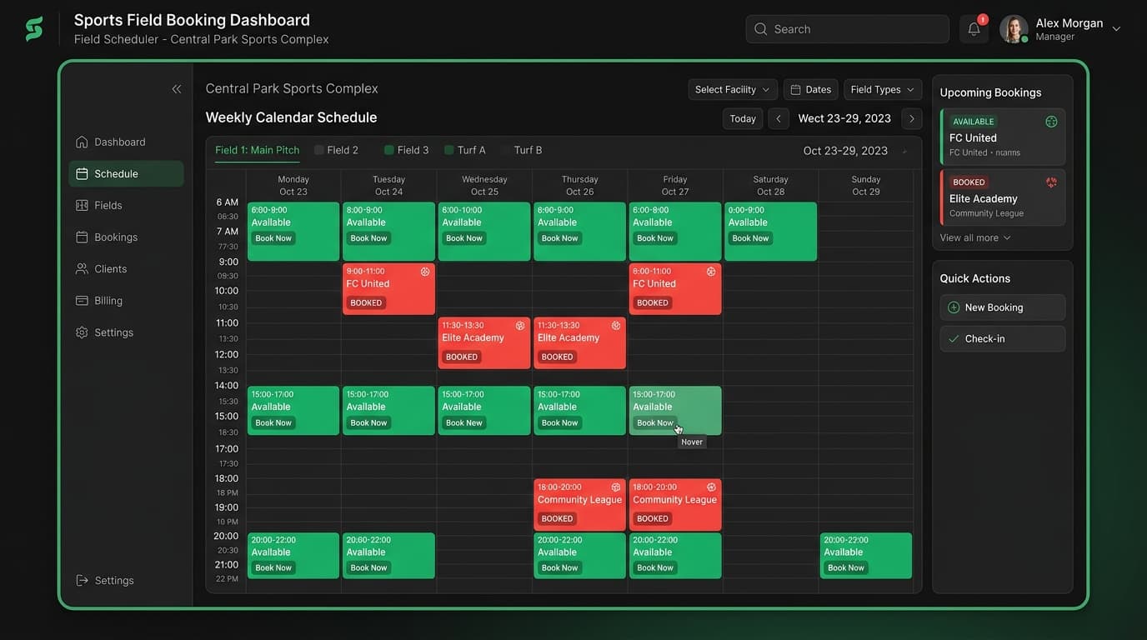1147x640 pixels.
Task: Go to the next week with right chevron
Action: 912,118
